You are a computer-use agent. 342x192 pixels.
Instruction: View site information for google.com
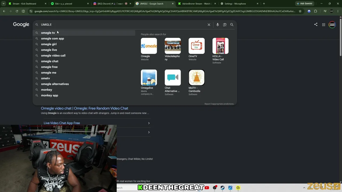(31, 11)
